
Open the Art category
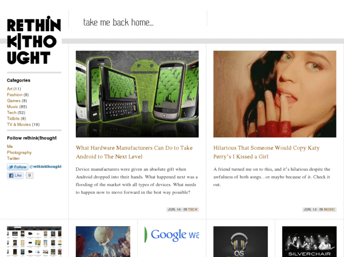click(9, 89)
